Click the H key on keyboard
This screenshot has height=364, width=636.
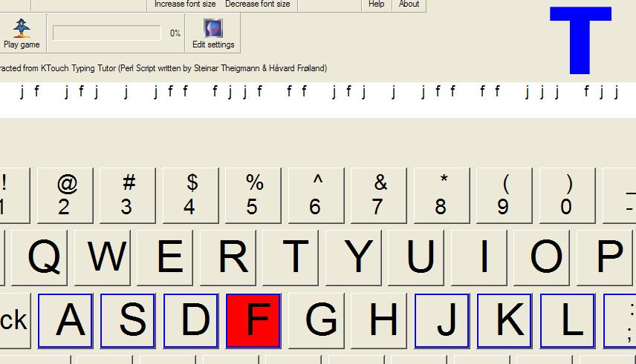[x=379, y=321]
